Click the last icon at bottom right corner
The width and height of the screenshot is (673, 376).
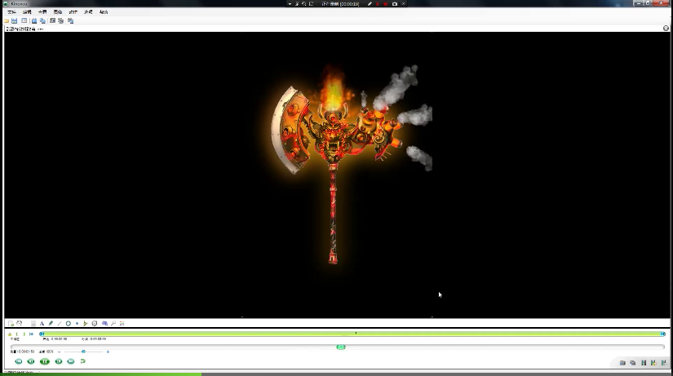[663, 363]
